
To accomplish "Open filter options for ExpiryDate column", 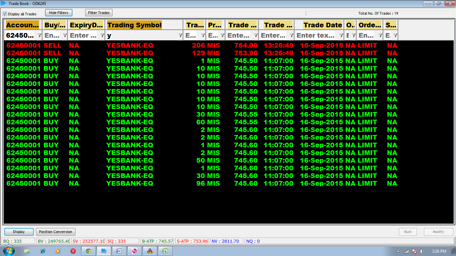I will [x=102, y=35].
